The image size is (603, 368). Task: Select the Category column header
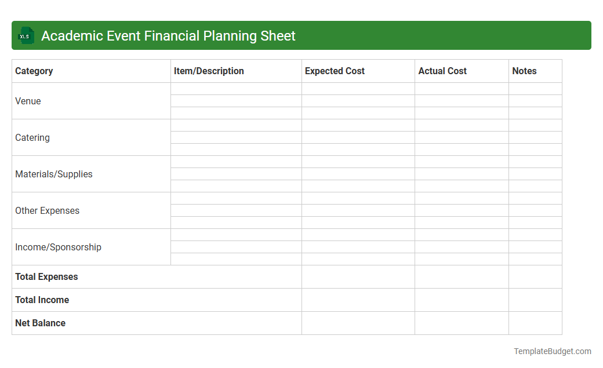(34, 71)
